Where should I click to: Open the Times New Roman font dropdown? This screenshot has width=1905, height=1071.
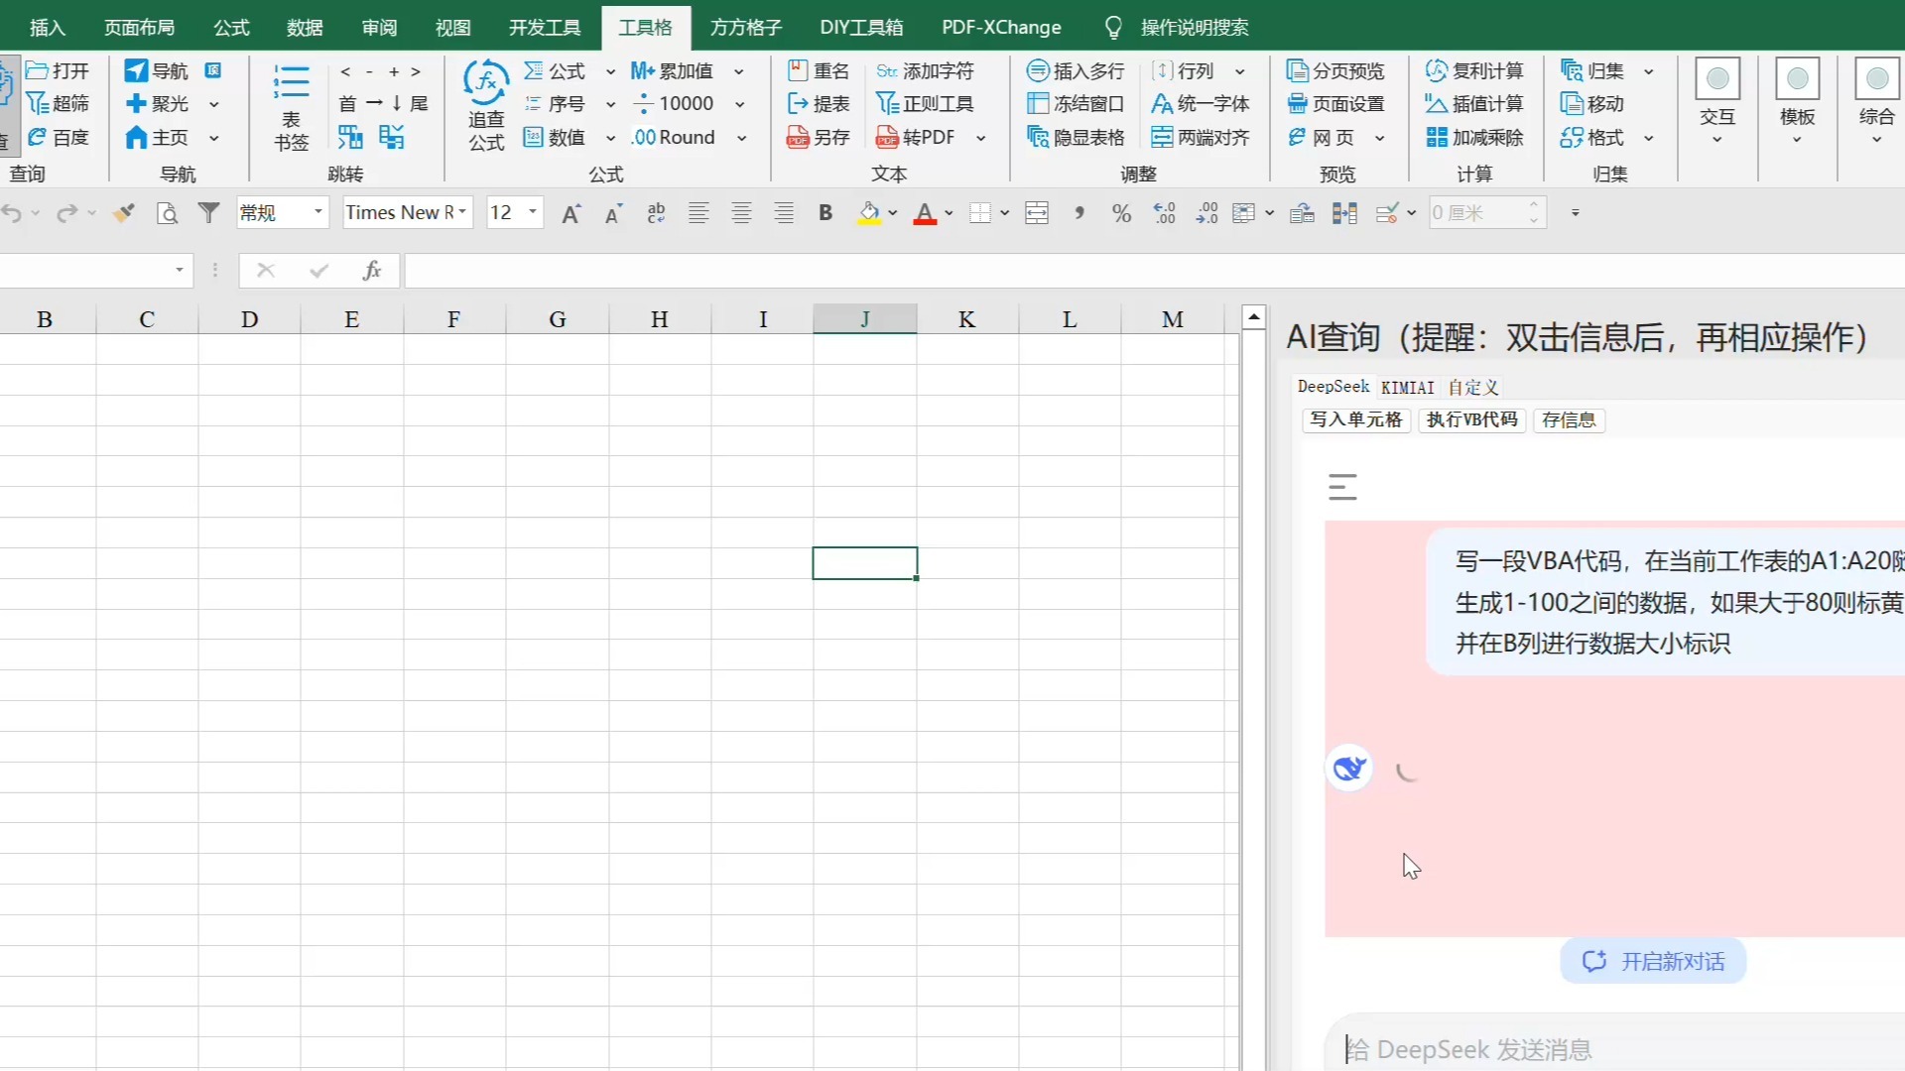click(462, 212)
